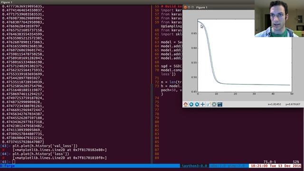Image resolution: width=304 pixels, height=171 pixels.
Task: Click output value 0.47374157928647087]
Action: [23, 142]
